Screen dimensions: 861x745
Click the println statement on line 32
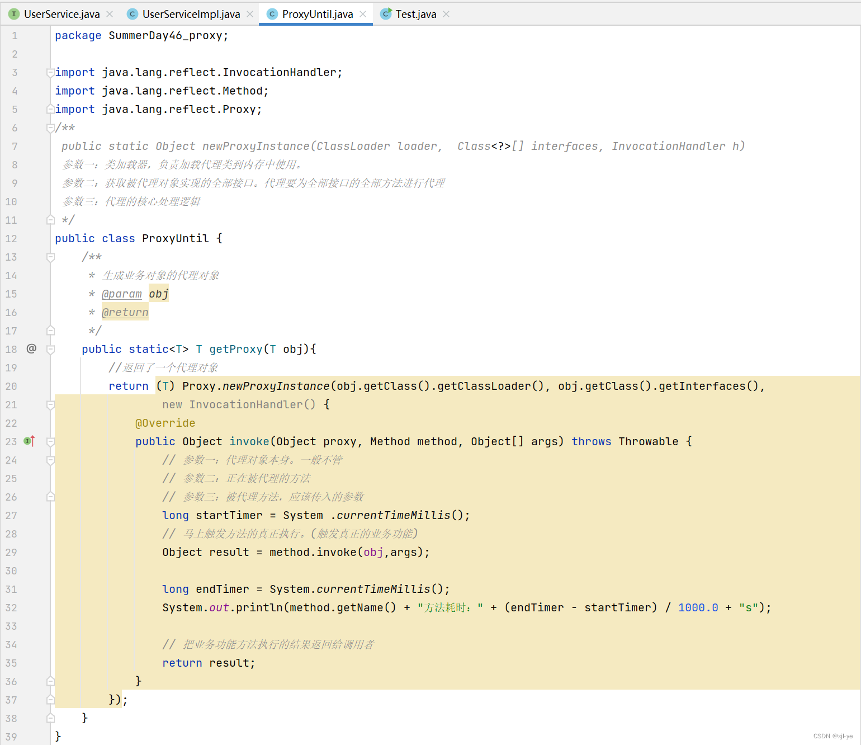[467, 607]
